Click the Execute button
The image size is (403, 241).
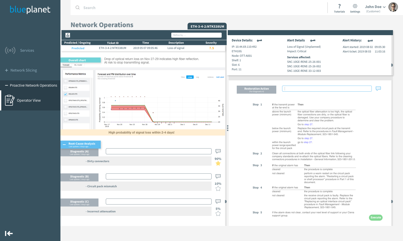(376, 218)
